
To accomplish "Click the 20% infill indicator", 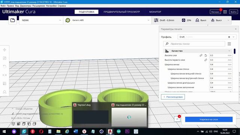I will 186,20.
